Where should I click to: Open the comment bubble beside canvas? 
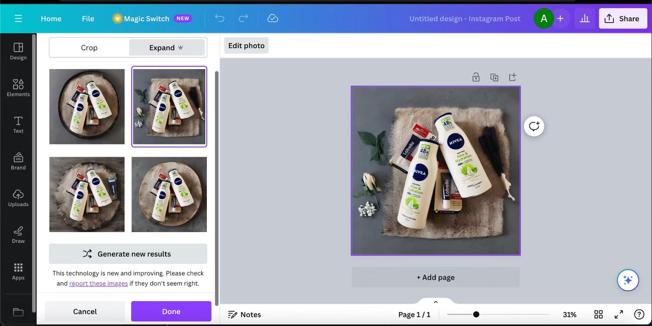click(x=534, y=126)
